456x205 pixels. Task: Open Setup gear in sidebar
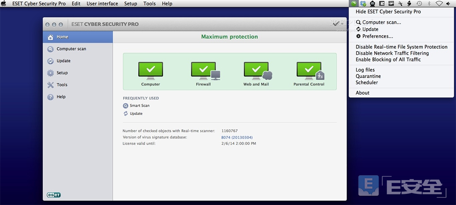51,73
